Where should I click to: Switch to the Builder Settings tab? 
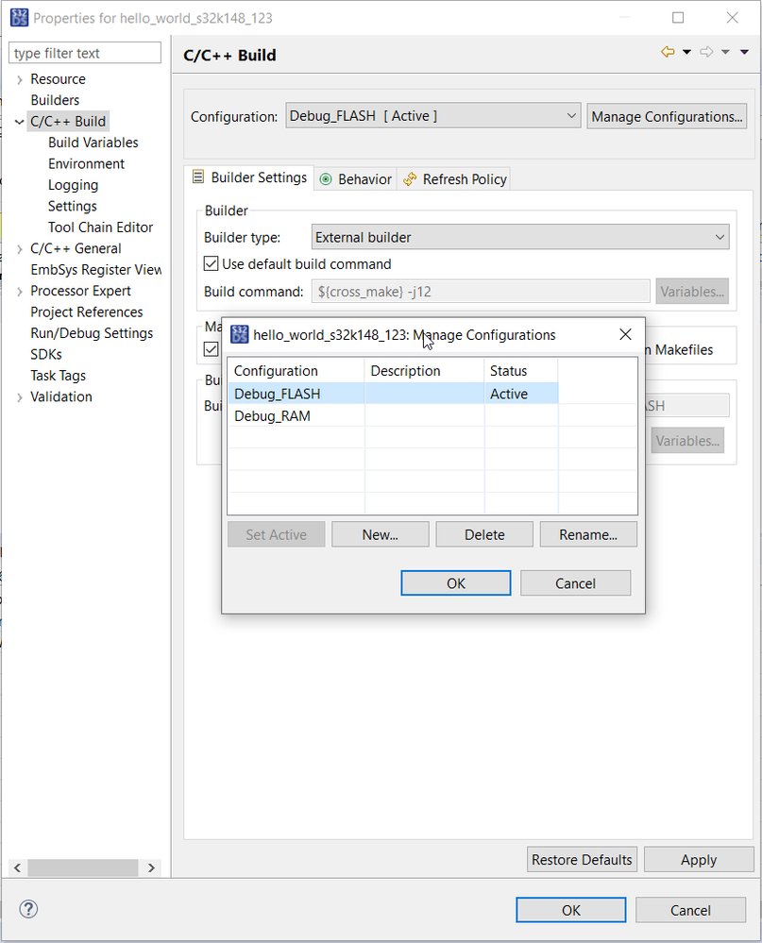click(x=249, y=177)
